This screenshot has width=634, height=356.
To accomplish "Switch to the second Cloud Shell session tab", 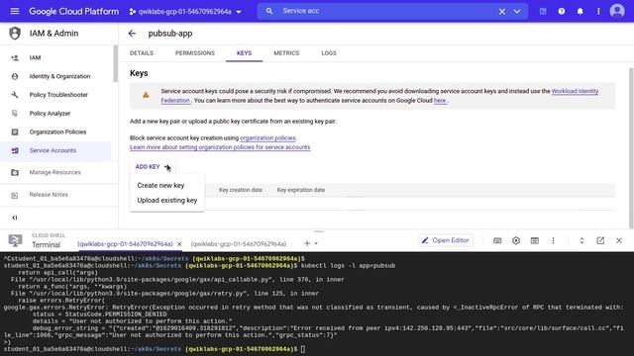I will (239, 244).
